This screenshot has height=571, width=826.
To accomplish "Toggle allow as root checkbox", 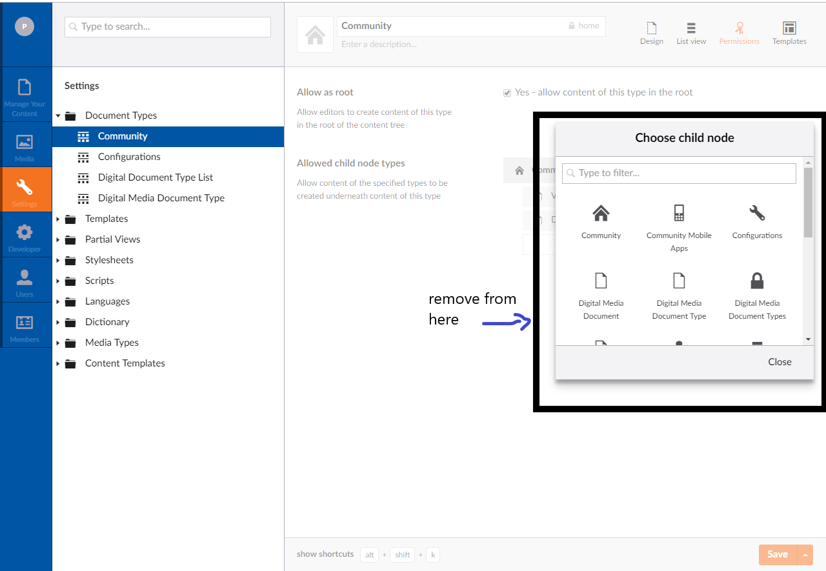I will point(507,93).
